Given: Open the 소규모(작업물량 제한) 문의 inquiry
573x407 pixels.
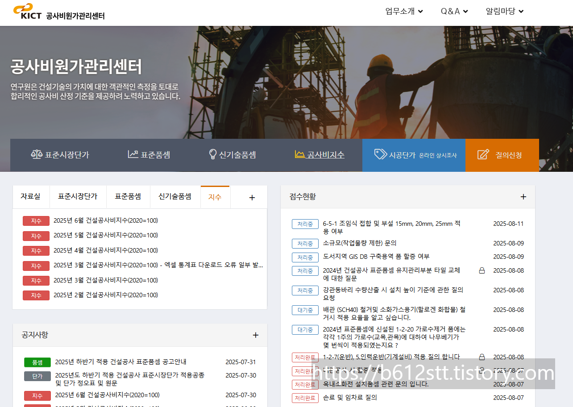Looking at the screenshot, I should tap(360, 243).
